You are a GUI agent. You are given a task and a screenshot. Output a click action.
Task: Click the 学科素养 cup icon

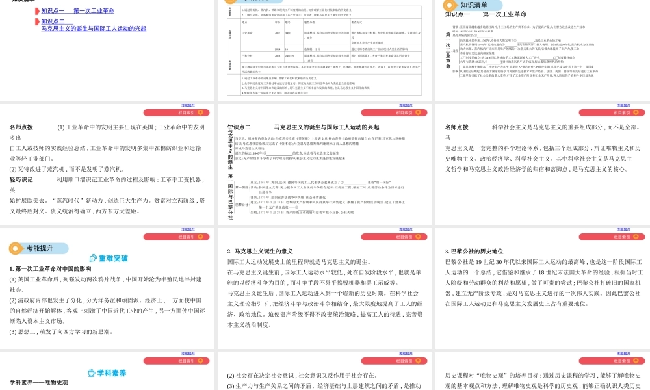coord(92,373)
